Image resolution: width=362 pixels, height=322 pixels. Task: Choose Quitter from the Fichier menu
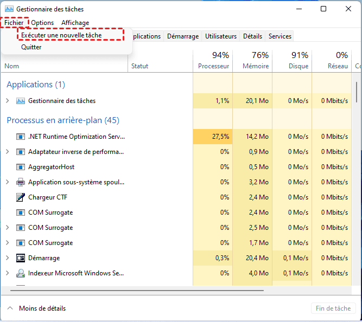tap(31, 47)
